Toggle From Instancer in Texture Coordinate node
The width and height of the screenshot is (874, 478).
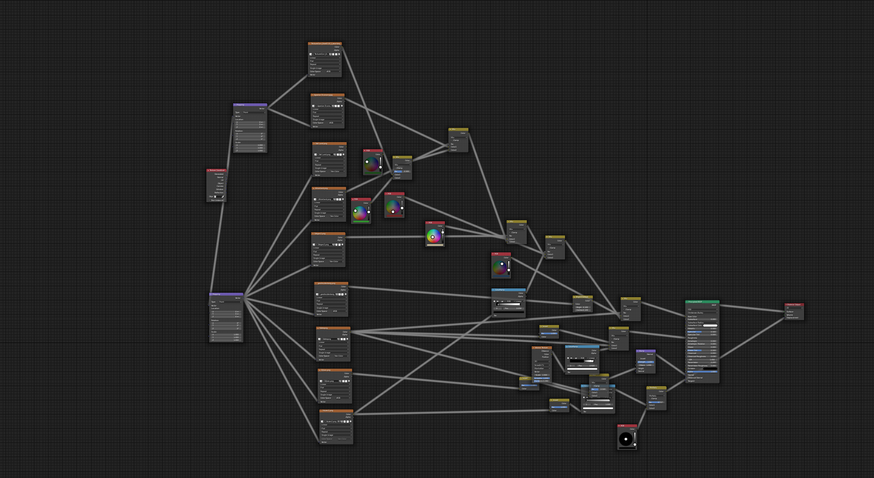210,200
